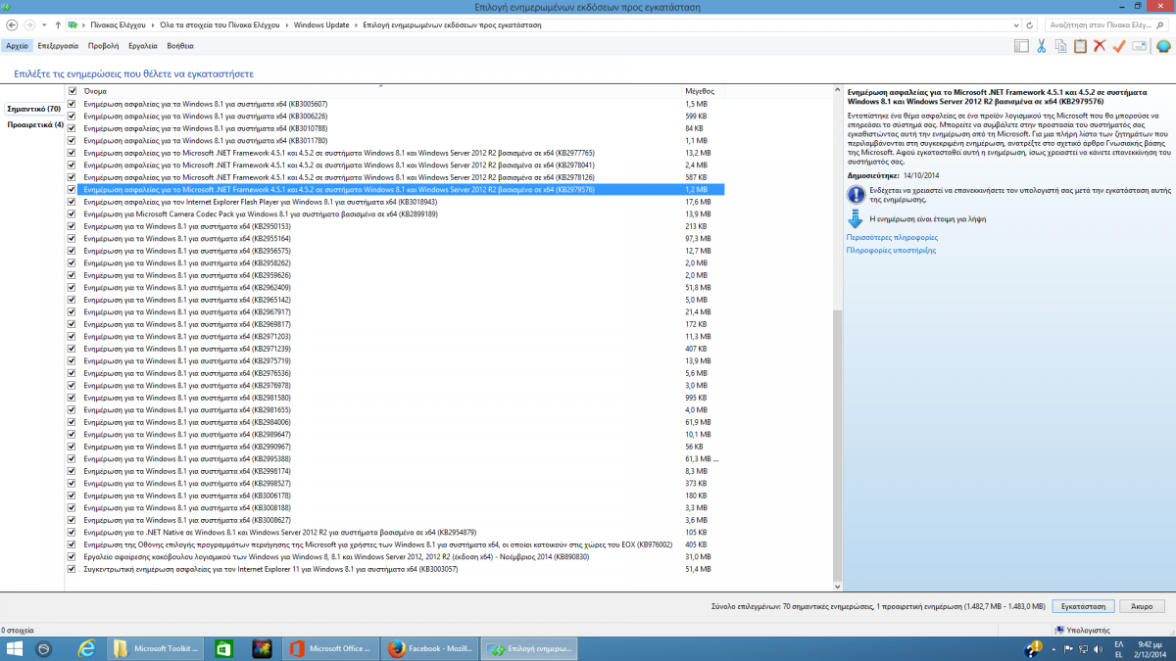The width and height of the screenshot is (1176, 661).
Task: Open the Windows Start button
Action: [14, 648]
